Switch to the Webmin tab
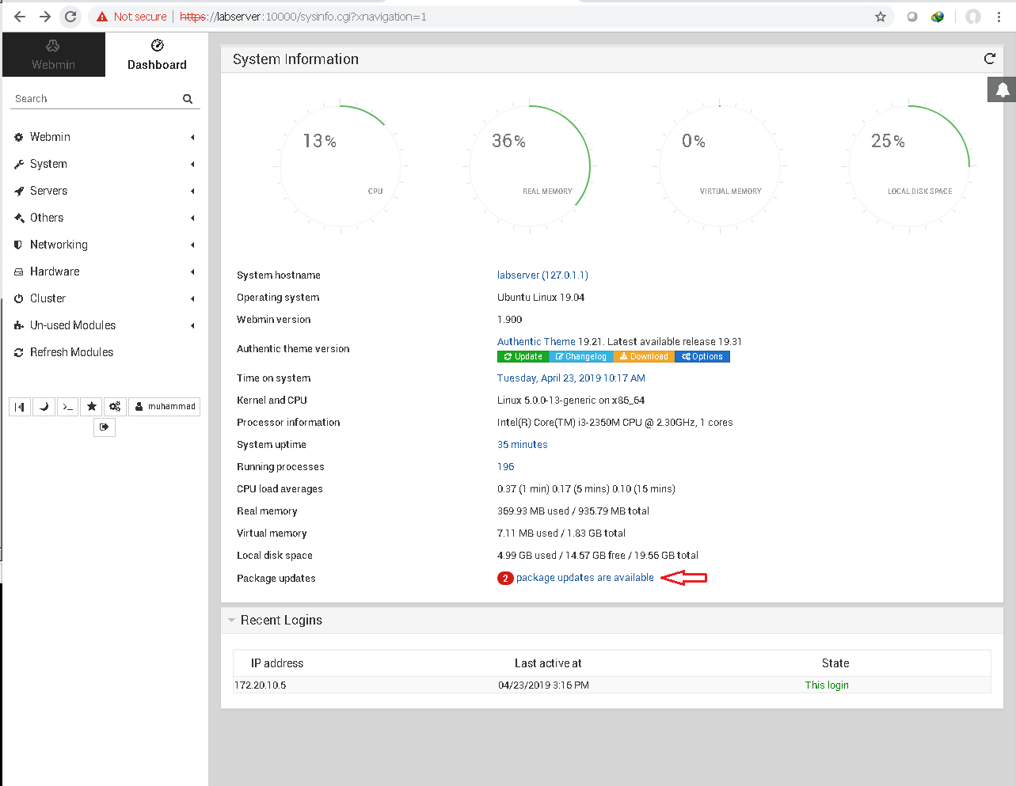This screenshot has height=786, width=1016. tap(53, 55)
